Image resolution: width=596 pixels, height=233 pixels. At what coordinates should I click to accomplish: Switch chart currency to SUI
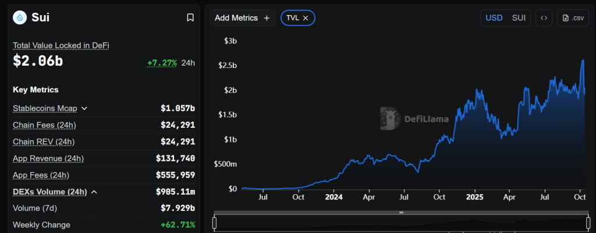[518, 18]
